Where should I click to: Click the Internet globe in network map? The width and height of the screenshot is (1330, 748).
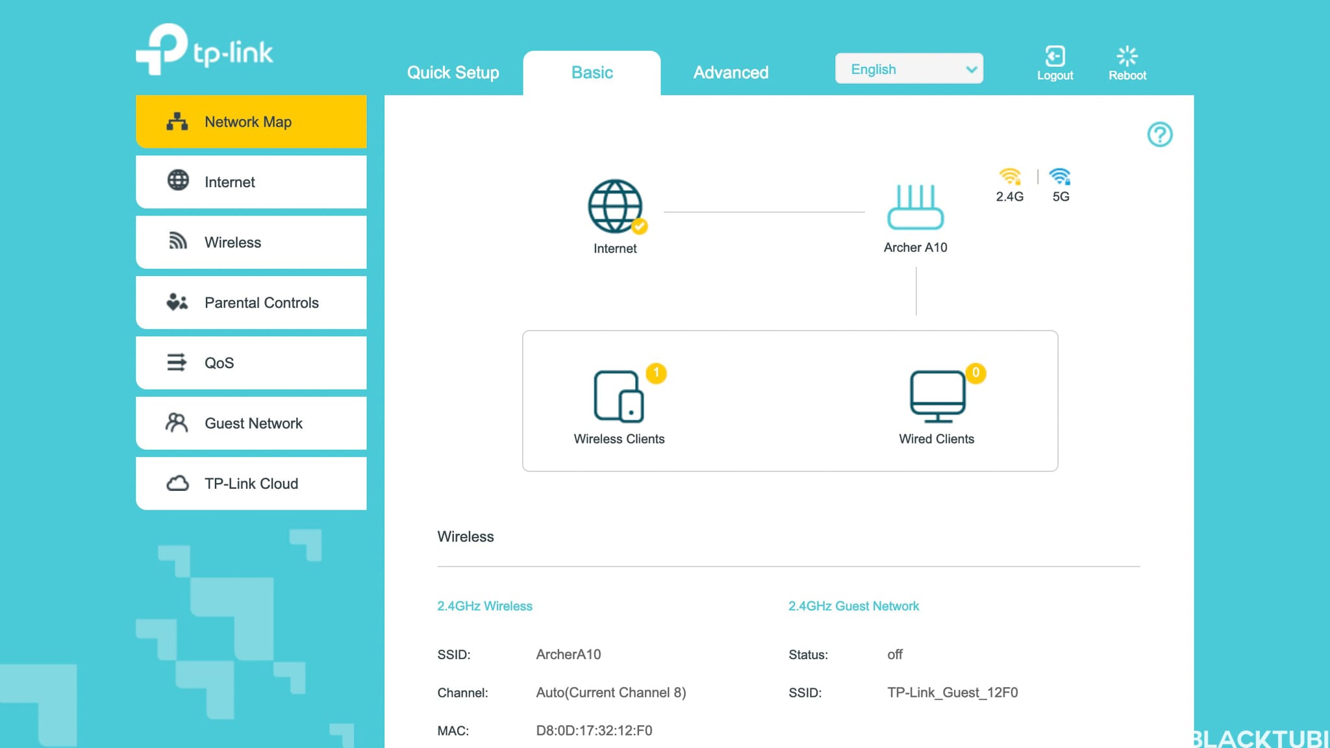coord(616,206)
